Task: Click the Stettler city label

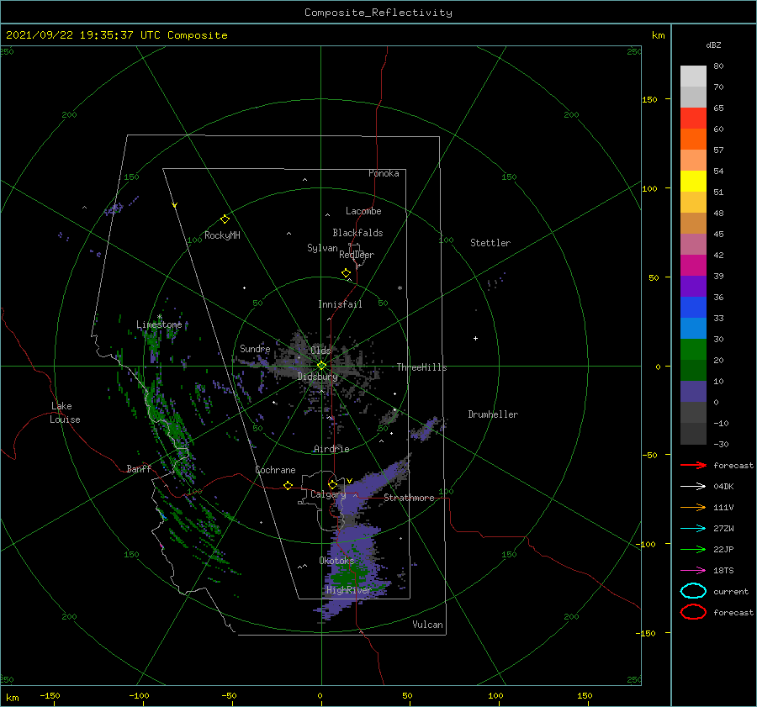Action: (490, 243)
